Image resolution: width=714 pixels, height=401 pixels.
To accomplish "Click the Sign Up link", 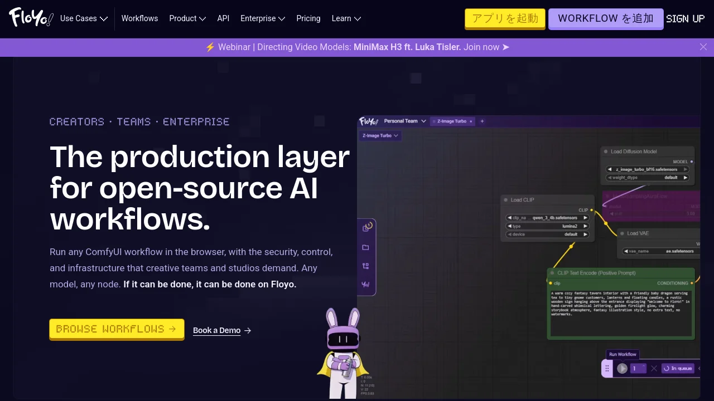I will click(686, 18).
